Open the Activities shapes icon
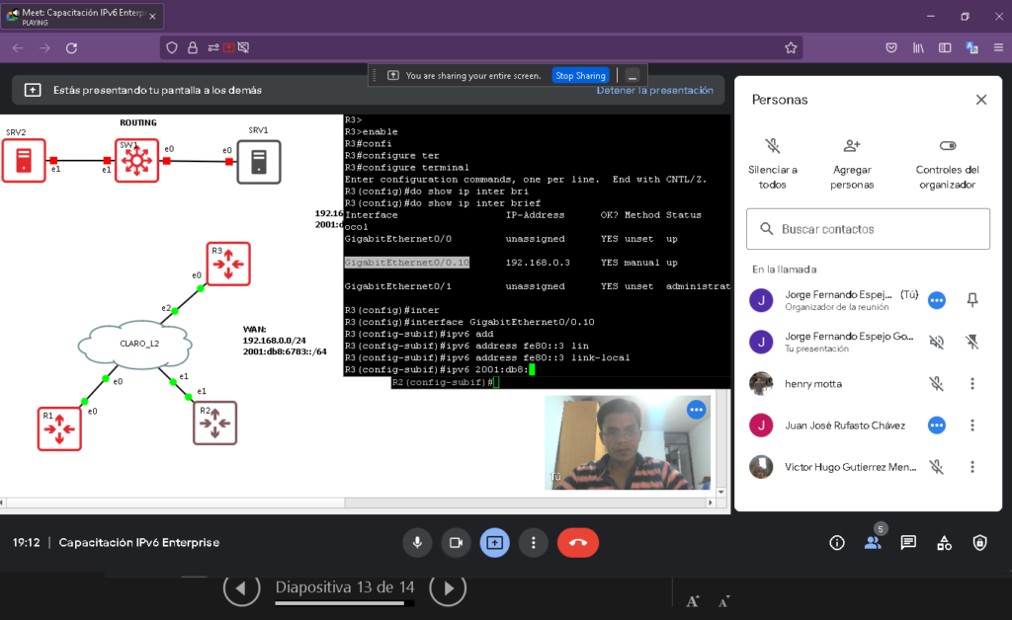Image resolution: width=1012 pixels, height=620 pixels. (x=944, y=542)
